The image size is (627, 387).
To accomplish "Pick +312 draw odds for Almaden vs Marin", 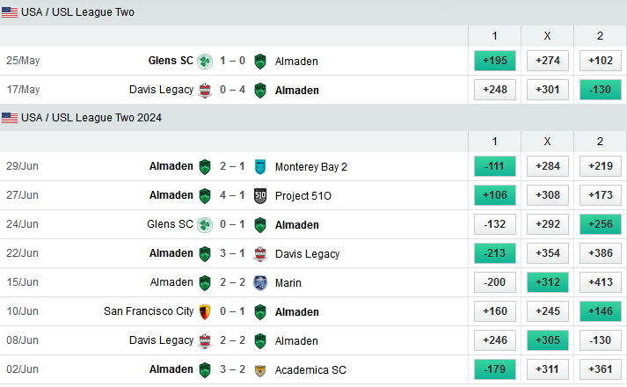I will click(547, 282).
